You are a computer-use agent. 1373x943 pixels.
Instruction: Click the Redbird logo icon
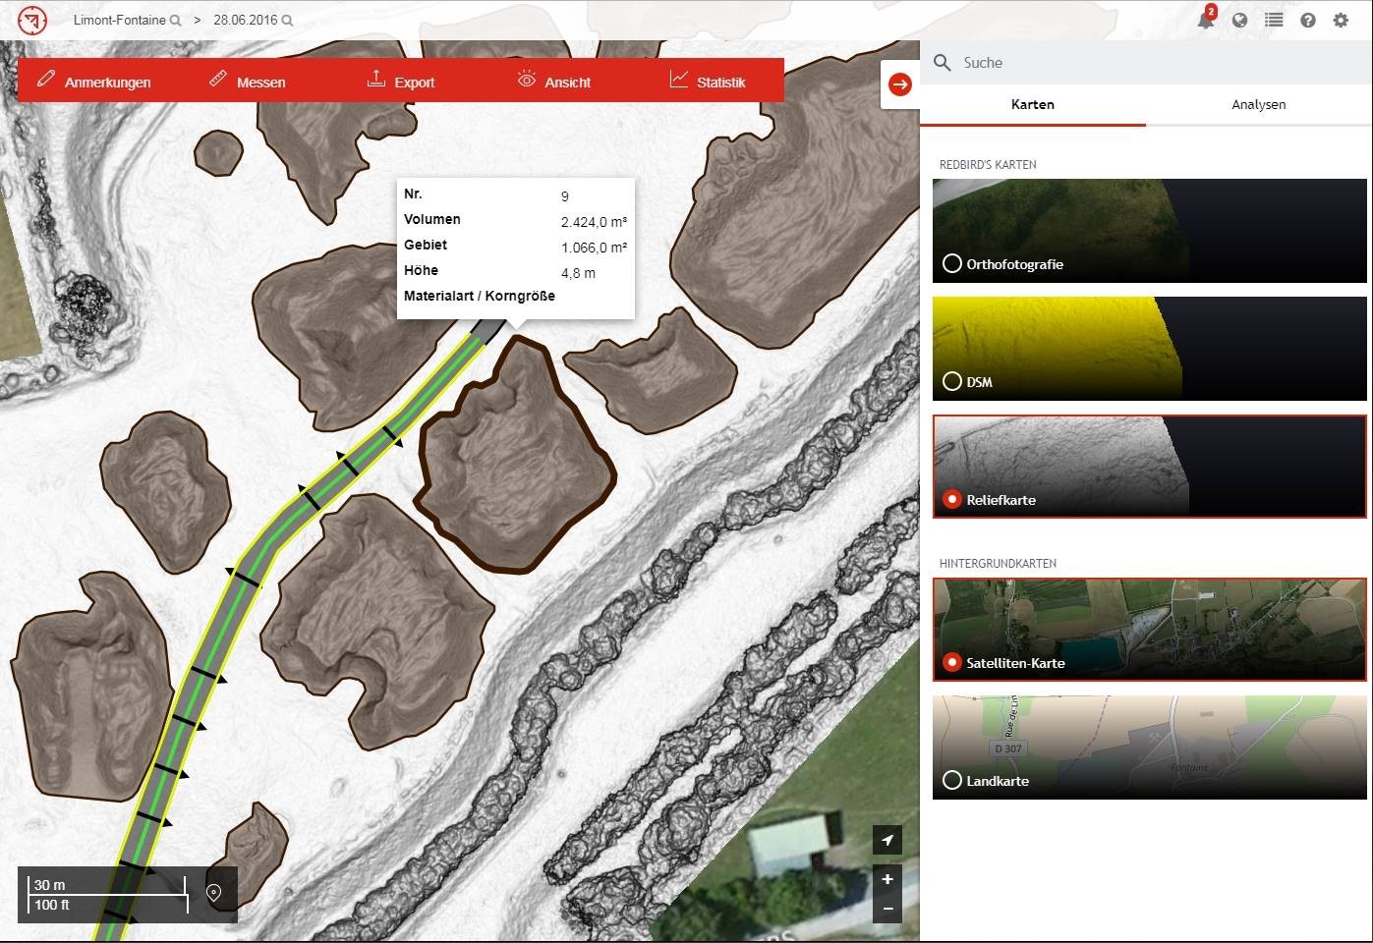31,20
